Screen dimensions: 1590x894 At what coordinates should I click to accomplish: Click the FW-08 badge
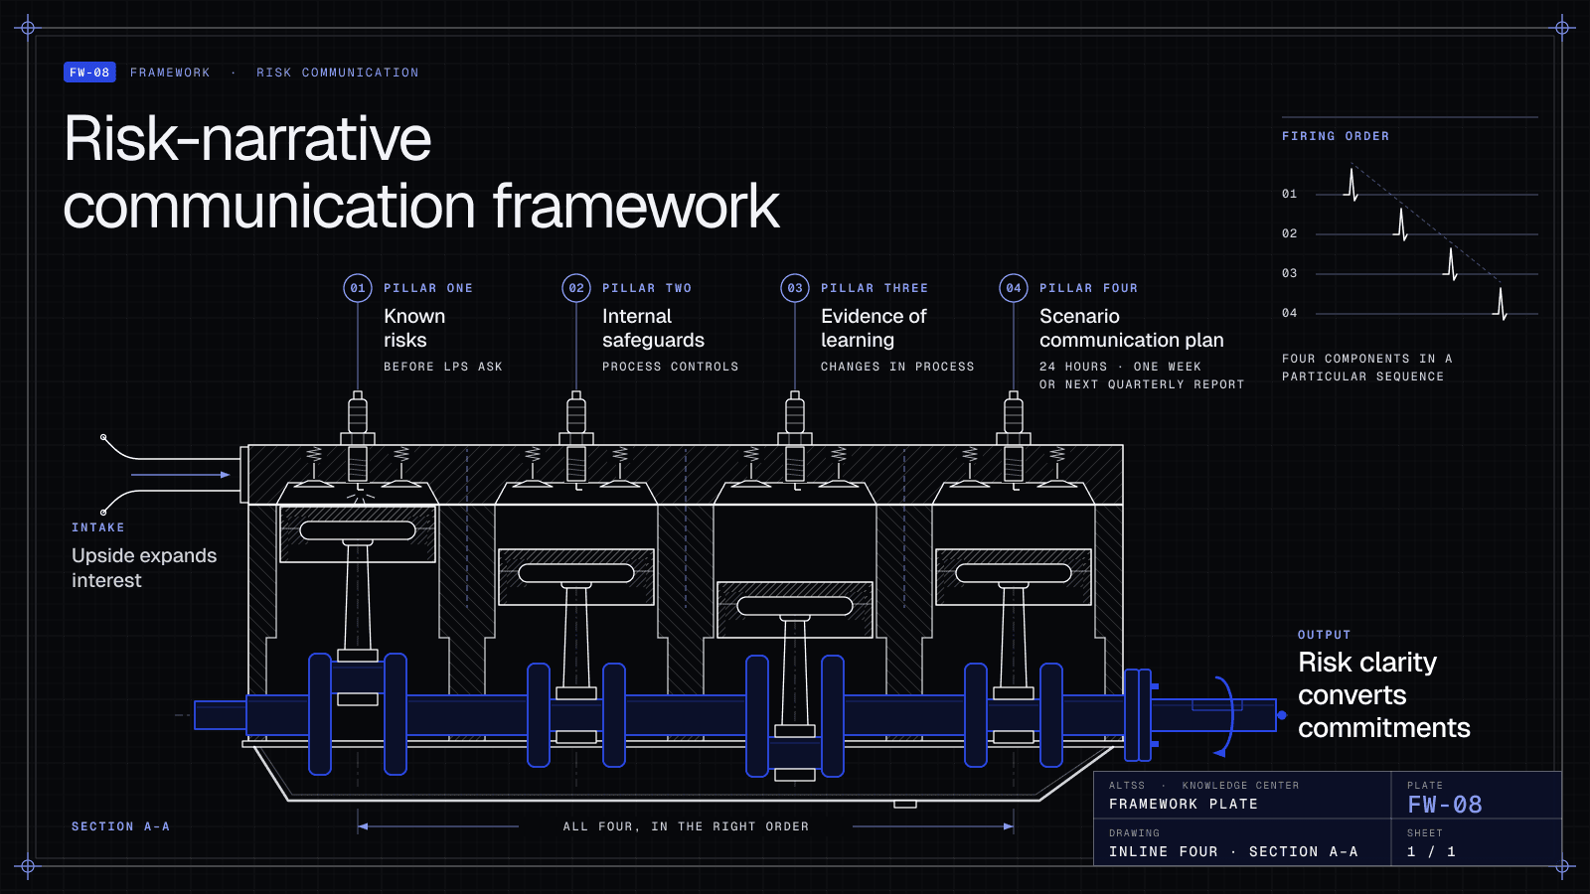click(89, 73)
